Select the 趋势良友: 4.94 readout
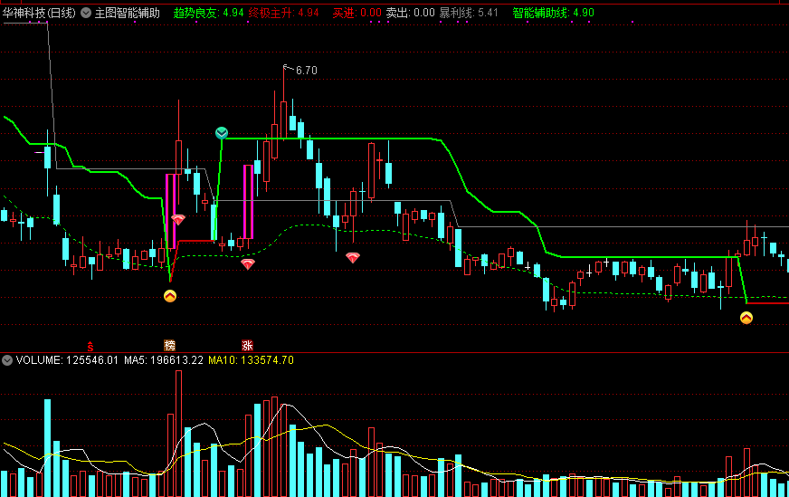Viewport: 789px width, 497px height. tap(208, 13)
